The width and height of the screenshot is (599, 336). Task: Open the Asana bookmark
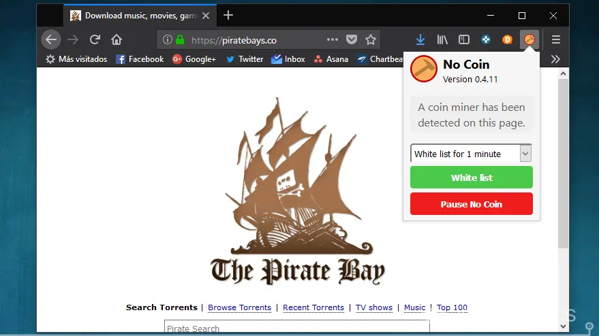[x=331, y=59]
